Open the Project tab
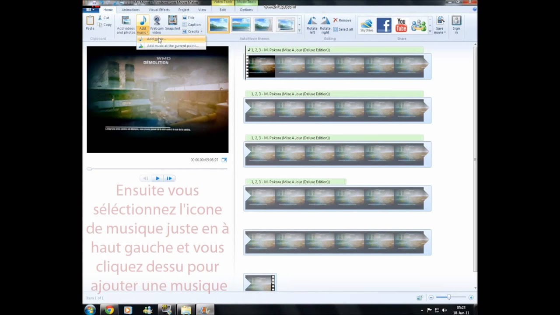The height and width of the screenshot is (315, 560). (184, 10)
